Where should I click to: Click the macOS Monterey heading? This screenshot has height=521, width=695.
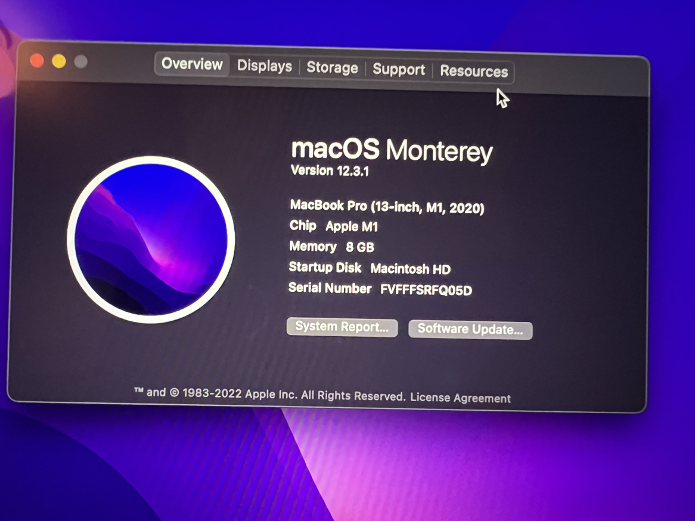pos(392,150)
